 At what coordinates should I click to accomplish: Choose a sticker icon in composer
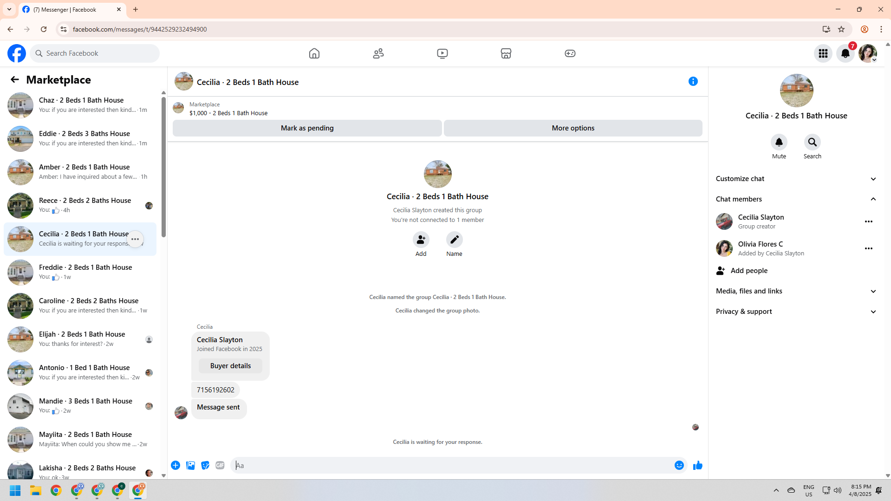(x=205, y=465)
